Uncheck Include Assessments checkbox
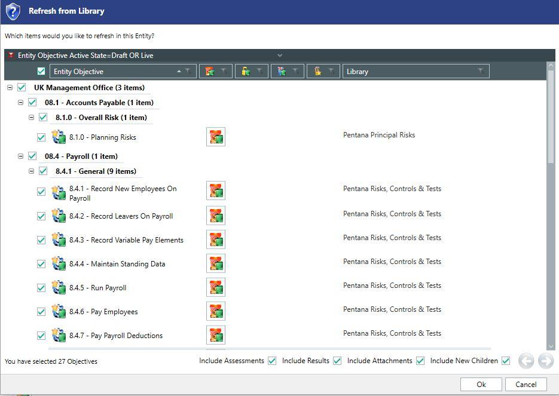This screenshot has height=396, width=559. point(272,361)
